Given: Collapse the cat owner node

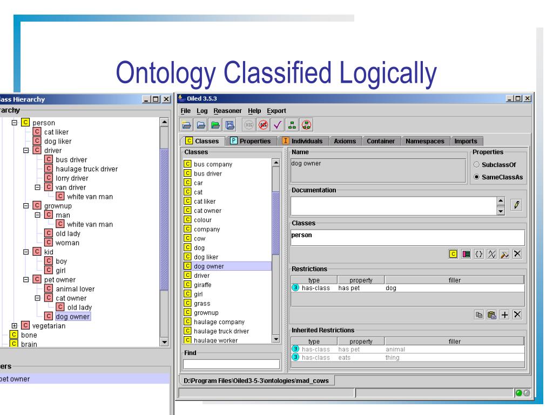Looking at the screenshot, I should (37, 298).
